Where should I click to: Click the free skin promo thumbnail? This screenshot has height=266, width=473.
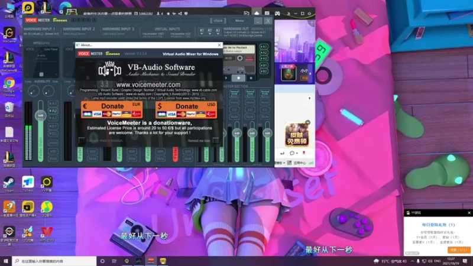pos(297,135)
